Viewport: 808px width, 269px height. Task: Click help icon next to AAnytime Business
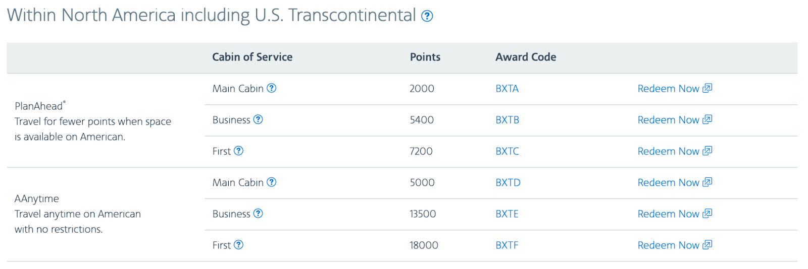click(x=258, y=214)
